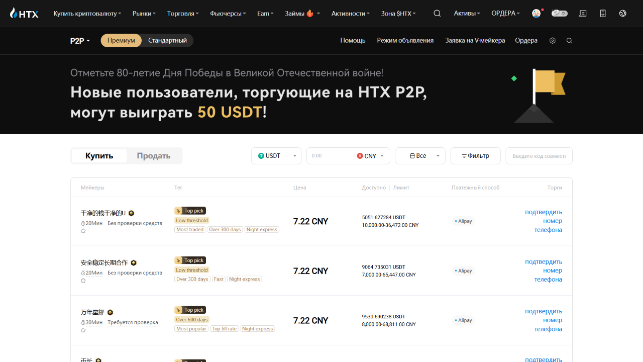The image size is (643, 362).
Task: Open the Фьючерсы menu
Action: click(228, 14)
